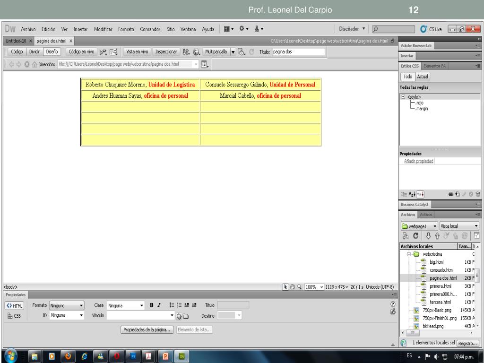Viewport: 484px width, 363px height.
Task: Open Quick Tag Editor icon in Propiedades
Action: [x=393, y=311]
